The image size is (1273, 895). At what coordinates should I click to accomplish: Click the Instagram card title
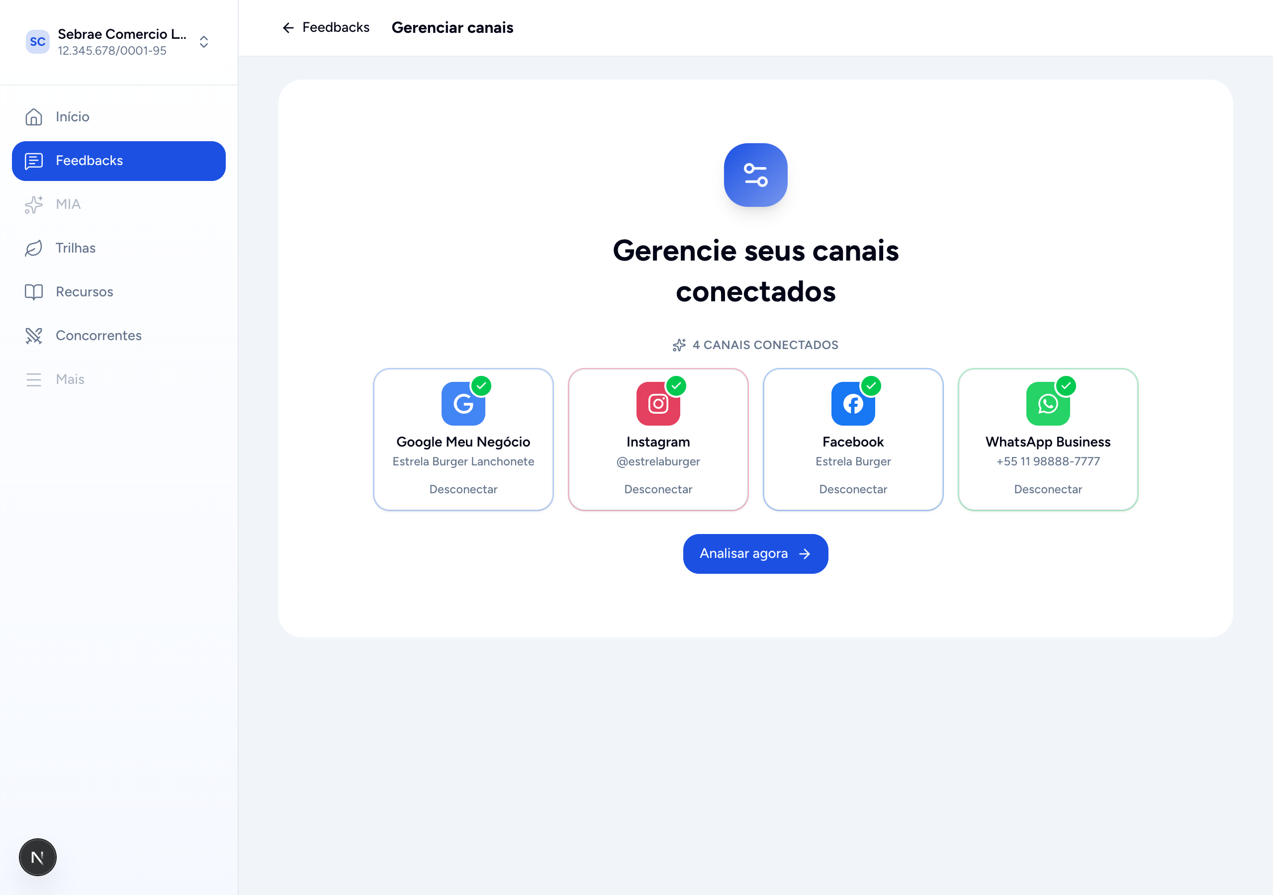click(x=658, y=442)
